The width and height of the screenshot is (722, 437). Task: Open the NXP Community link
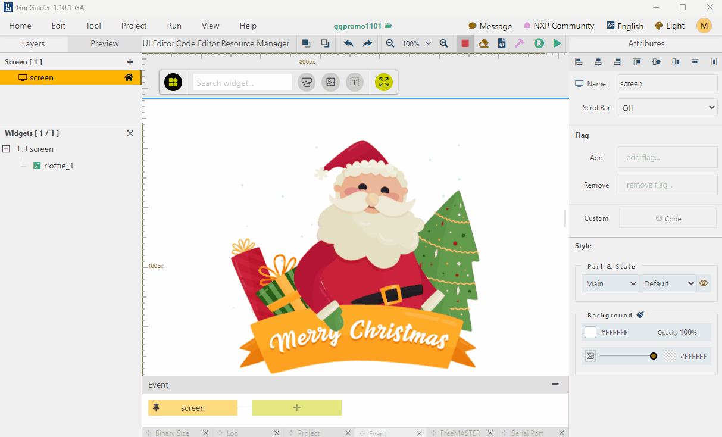(x=558, y=26)
